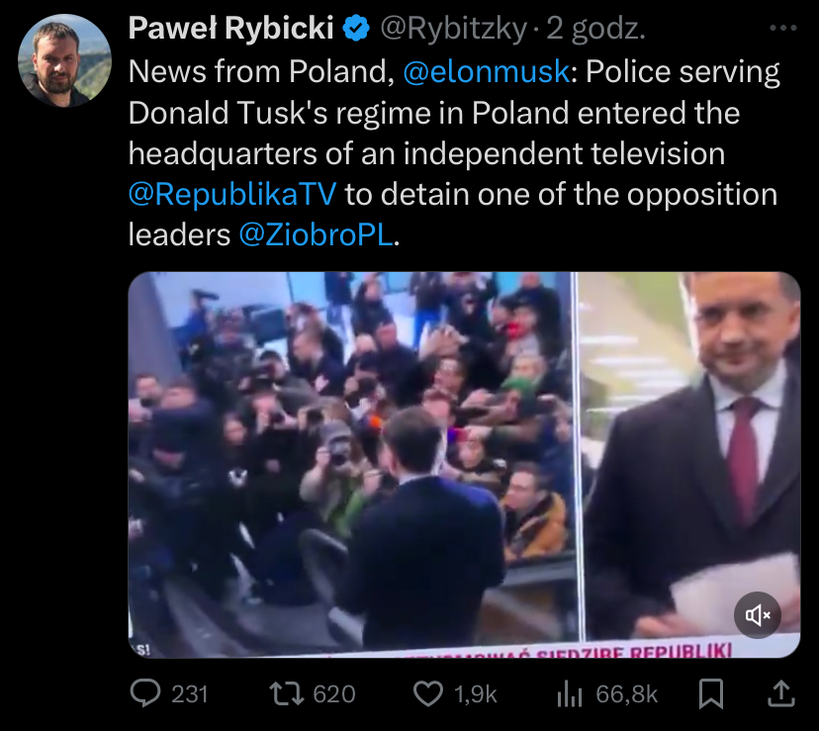Click the 1,9k likes count
Screen dimensions: 819x731
tap(476, 694)
